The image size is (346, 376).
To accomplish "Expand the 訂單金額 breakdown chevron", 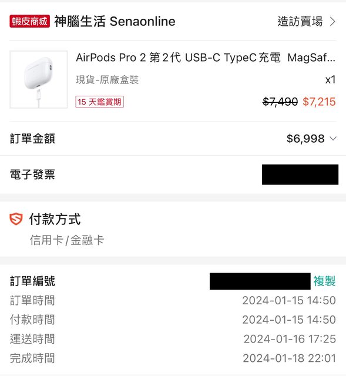I will click(x=333, y=139).
